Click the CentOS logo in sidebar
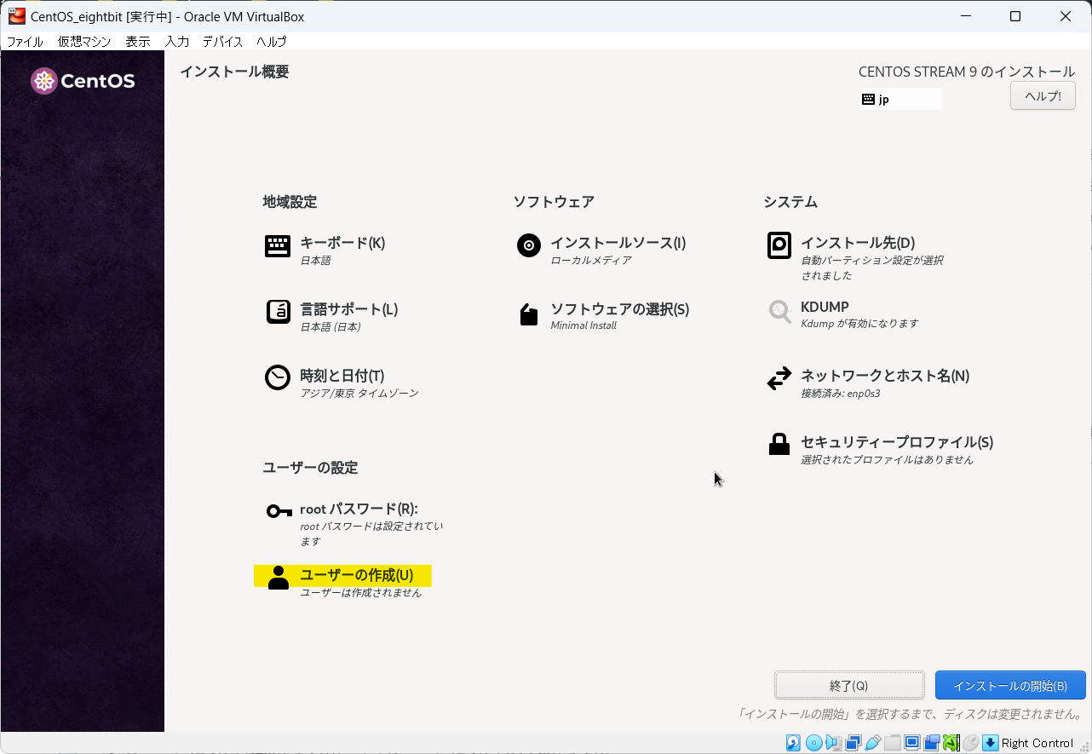The width and height of the screenshot is (1092, 754). click(x=83, y=81)
